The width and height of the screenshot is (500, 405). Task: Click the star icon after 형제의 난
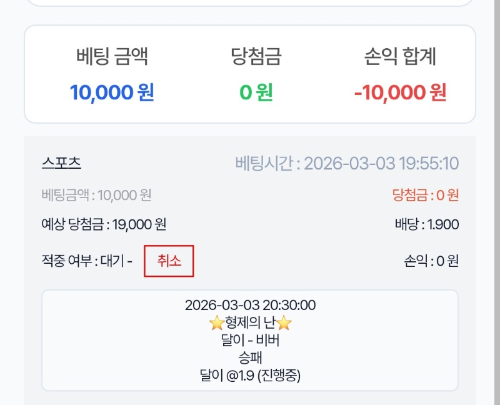click(x=285, y=323)
